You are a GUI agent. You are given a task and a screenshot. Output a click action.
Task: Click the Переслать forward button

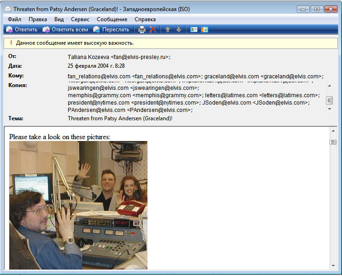tap(111, 29)
